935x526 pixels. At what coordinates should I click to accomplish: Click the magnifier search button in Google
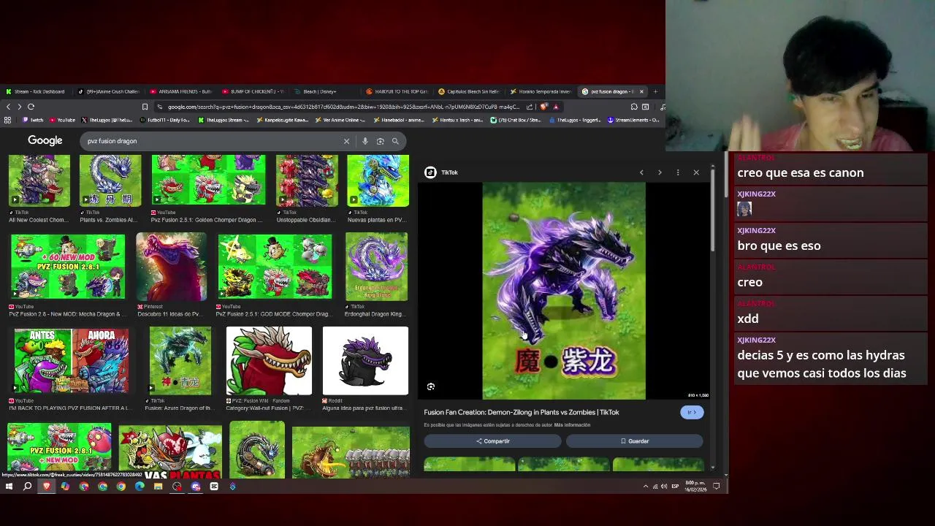[395, 141]
